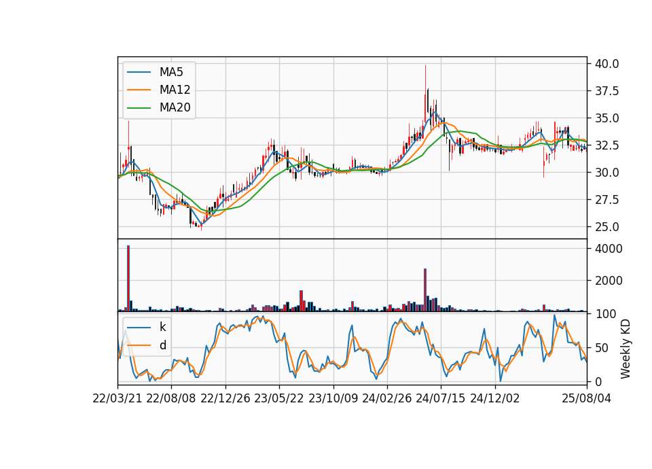Image resolution: width=652 pixels, height=469 pixels.
Task: Click the 37.5 price axis label
Action: click(606, 90)
